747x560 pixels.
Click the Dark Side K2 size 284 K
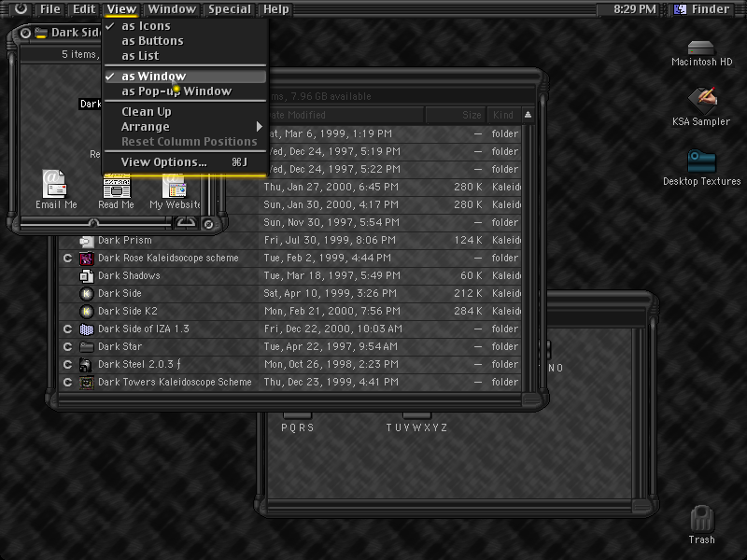pyautogui.click(x=468, y=312)
